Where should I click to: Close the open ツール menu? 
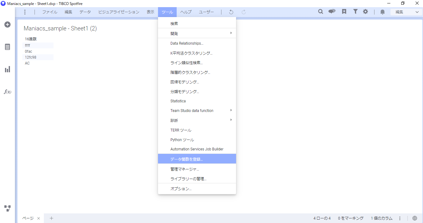click(x=167, y=12)
